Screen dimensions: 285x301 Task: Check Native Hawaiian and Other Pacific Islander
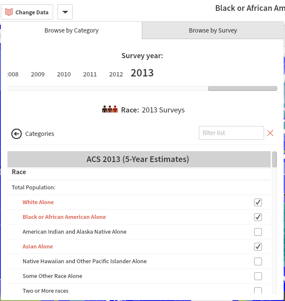(x=258, y=261)
